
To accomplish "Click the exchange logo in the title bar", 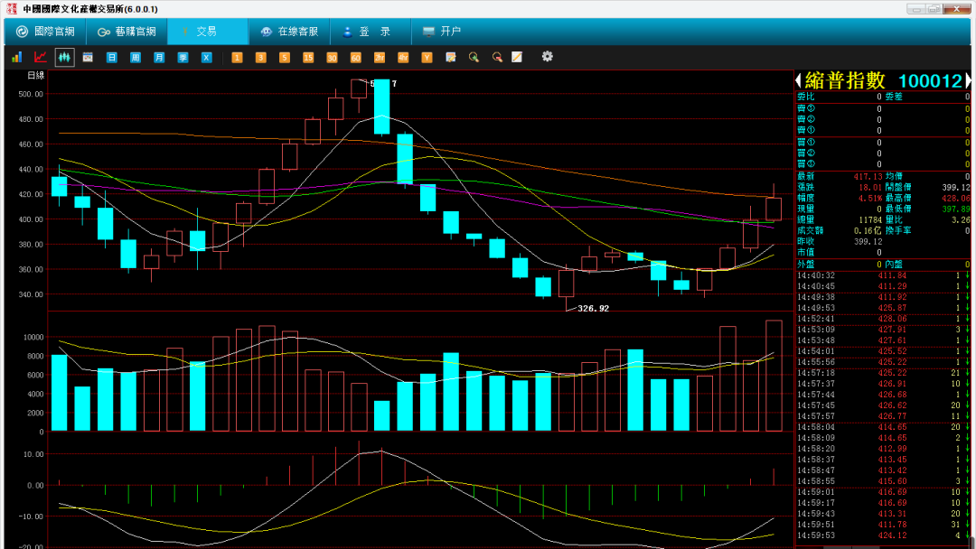I will coord(11,9).
